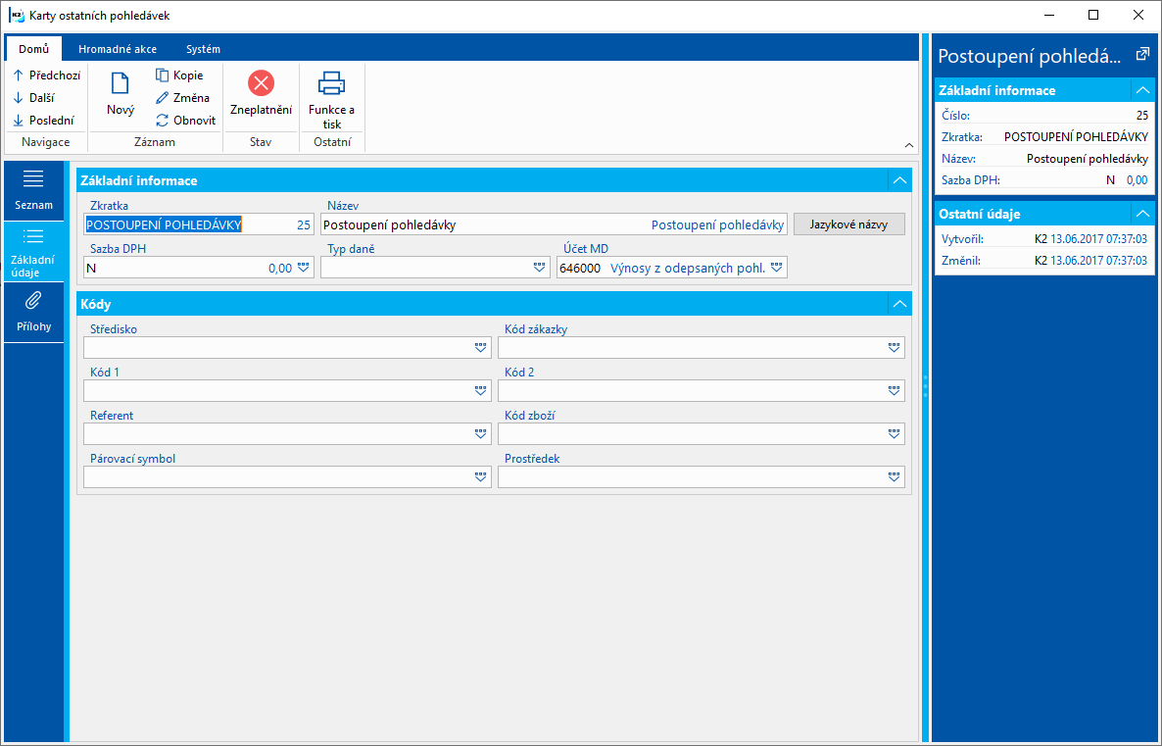Viewport: 1162px width, 746px height.
Task: Open the Účet MD lookup dropdown
Action: tap(776, 268)
